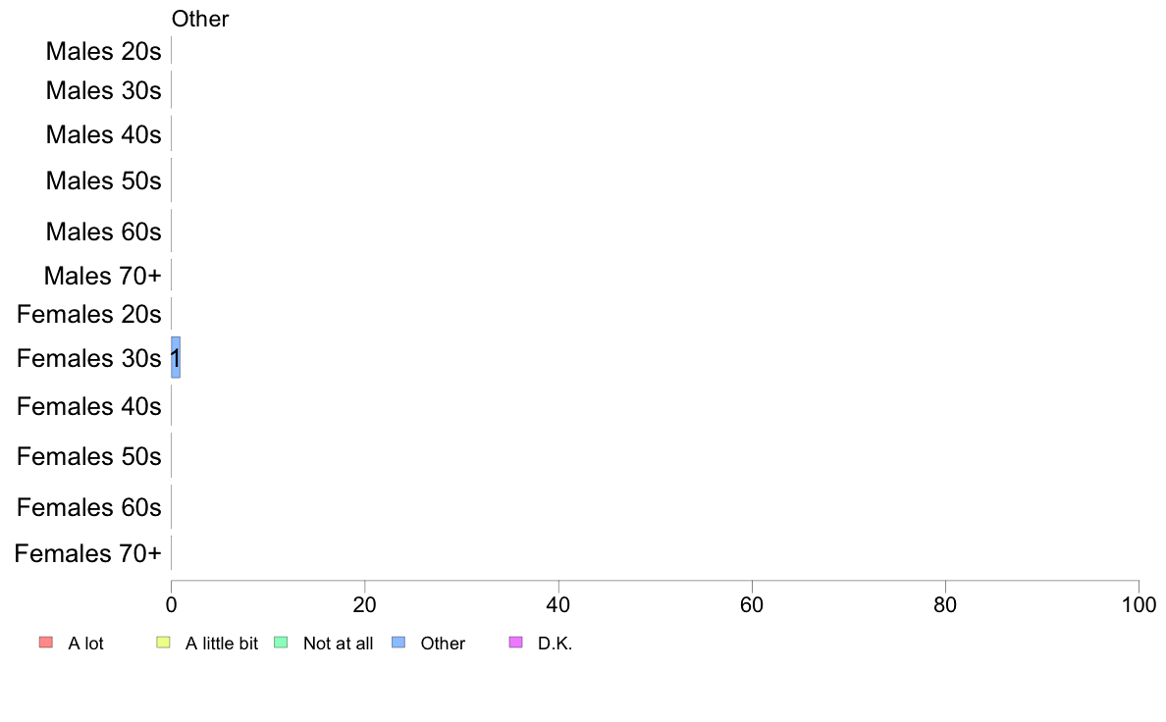
Task: Click the 'Not at all' legend text
Action: click(339, 644)
